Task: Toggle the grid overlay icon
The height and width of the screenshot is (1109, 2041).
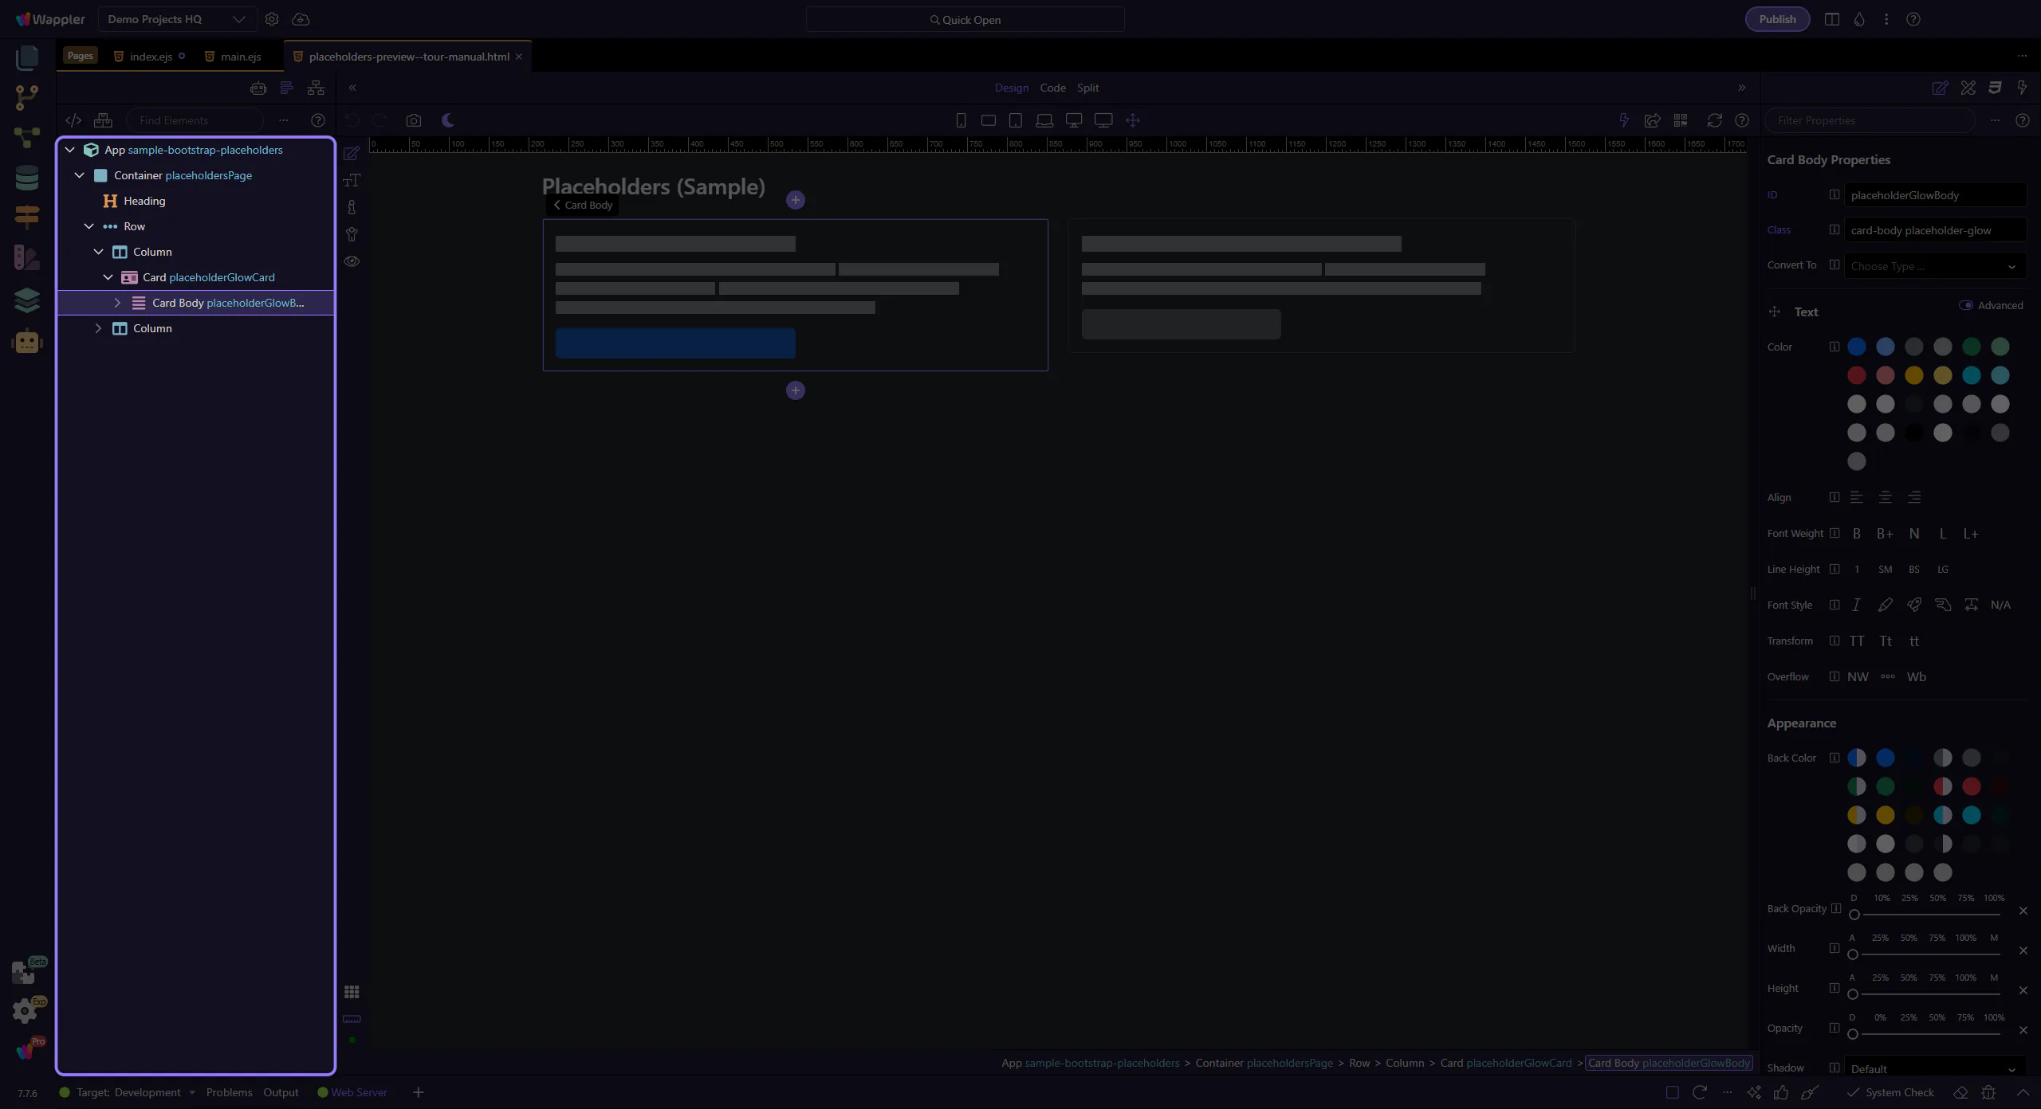Action: [352, 992]
